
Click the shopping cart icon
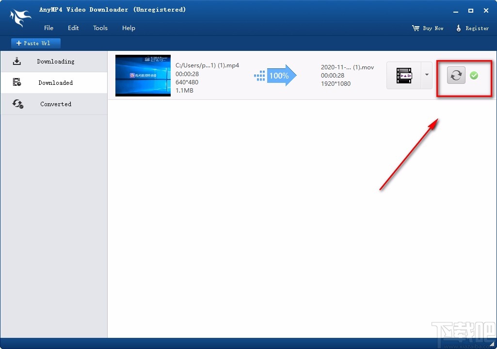coord(416,28)
